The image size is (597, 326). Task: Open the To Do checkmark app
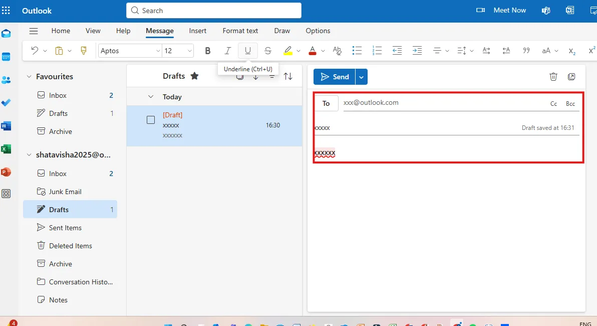[x=6, y=103]
